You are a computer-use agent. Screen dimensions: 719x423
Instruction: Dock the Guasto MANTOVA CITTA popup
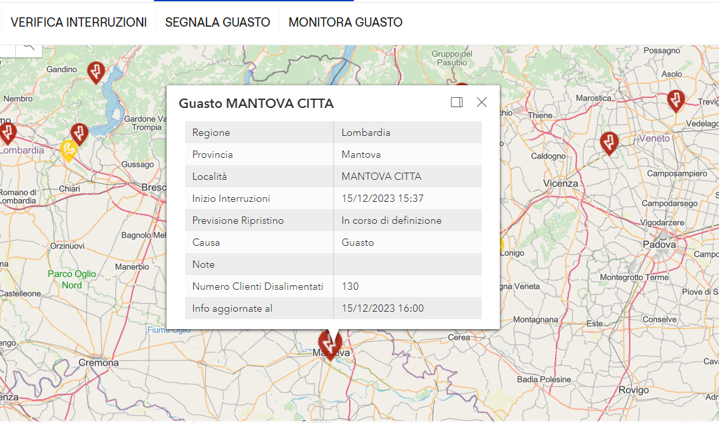(x=456, y=102)
